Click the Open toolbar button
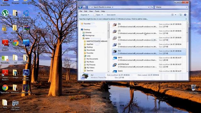Screen dimensions: 201x113 [x=97, y=15]
